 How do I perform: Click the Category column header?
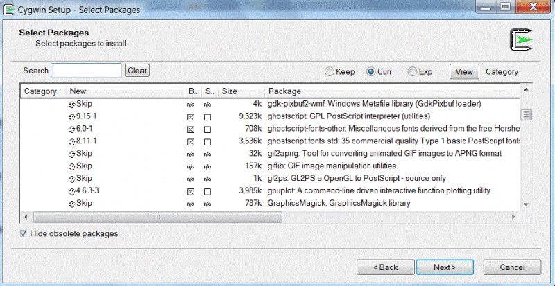43,91
